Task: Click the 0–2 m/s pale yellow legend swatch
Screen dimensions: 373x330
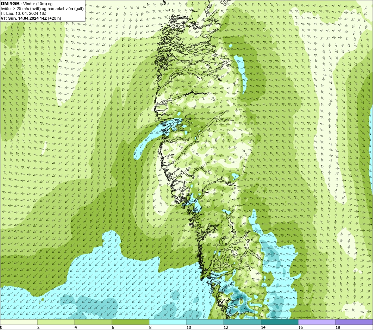Action: [19, 322]
